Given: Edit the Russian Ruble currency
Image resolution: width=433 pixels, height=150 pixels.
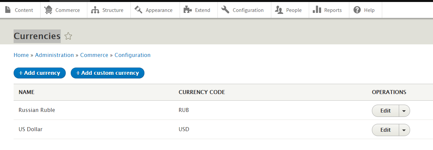Looking at the screenshot, I should (x=386, y=111).
